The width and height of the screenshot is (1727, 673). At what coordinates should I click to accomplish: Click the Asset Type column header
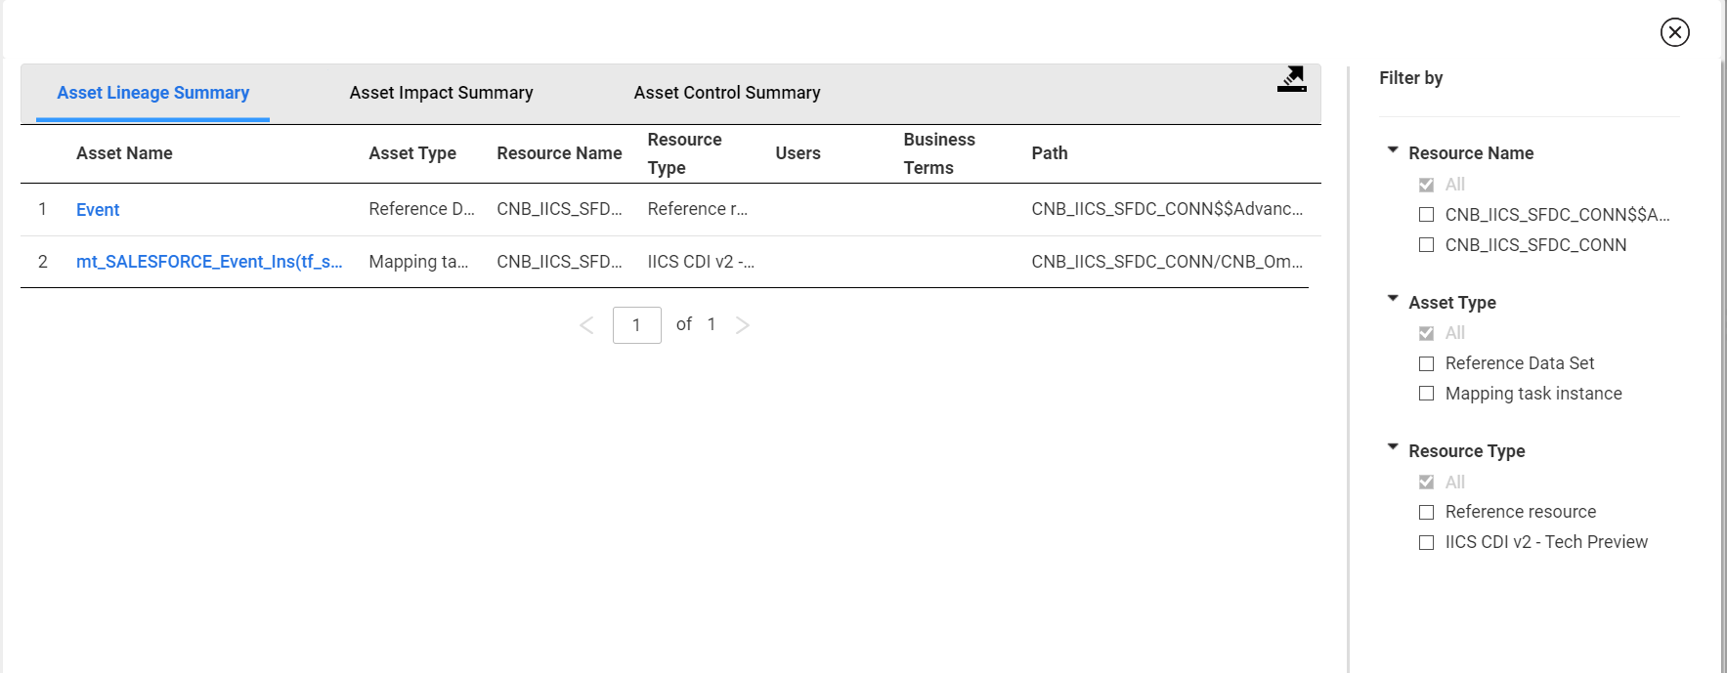coord(412,153)
